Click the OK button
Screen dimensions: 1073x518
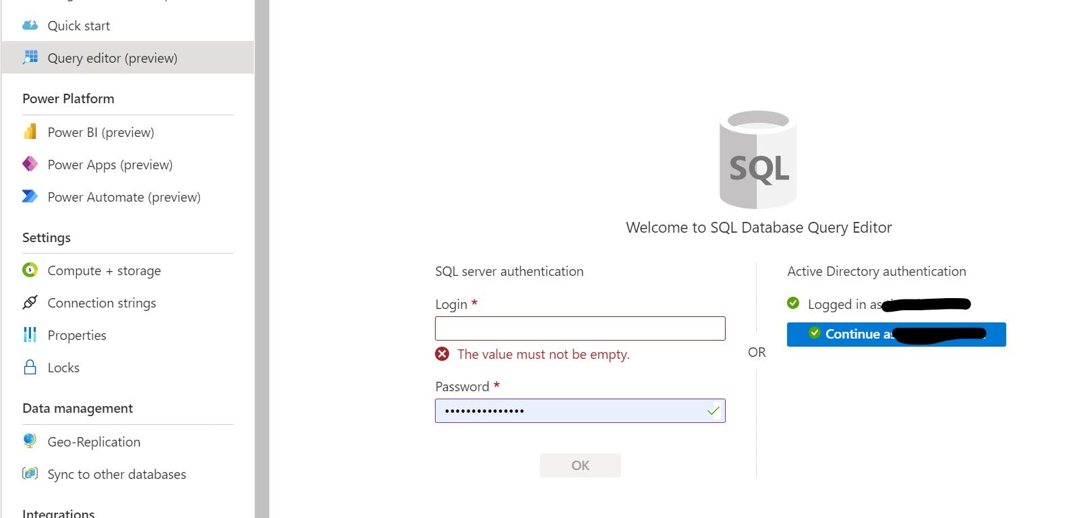(x=580, y=465)
